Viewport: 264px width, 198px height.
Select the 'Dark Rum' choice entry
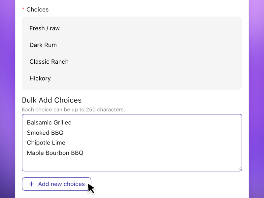click(x=43, y=45)
